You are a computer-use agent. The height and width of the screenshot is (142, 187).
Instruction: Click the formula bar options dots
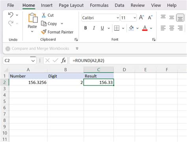(40, 60)
